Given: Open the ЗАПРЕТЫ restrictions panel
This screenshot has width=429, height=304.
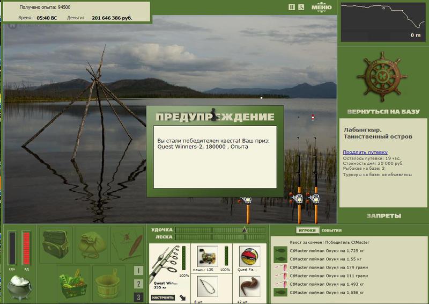Looking at the screenshot, I should click(x=383, y=216).
